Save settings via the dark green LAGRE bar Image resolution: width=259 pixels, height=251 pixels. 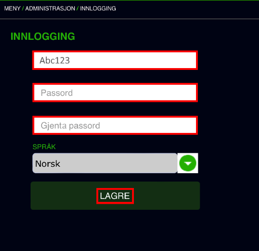click(115, 196)
